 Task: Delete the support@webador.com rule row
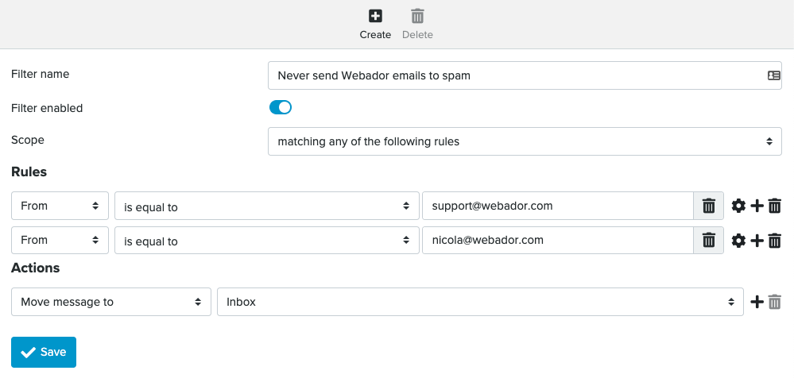[x=774, y=206]
